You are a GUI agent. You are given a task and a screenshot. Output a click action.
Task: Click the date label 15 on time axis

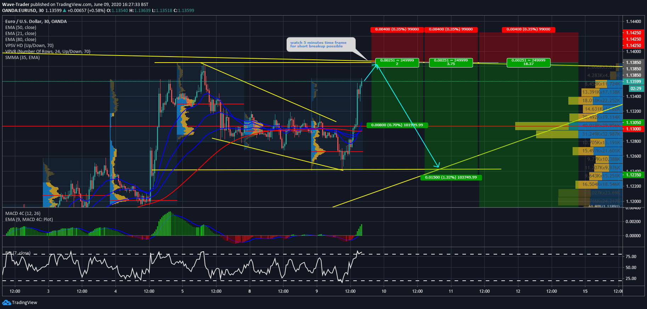point(585,291)
